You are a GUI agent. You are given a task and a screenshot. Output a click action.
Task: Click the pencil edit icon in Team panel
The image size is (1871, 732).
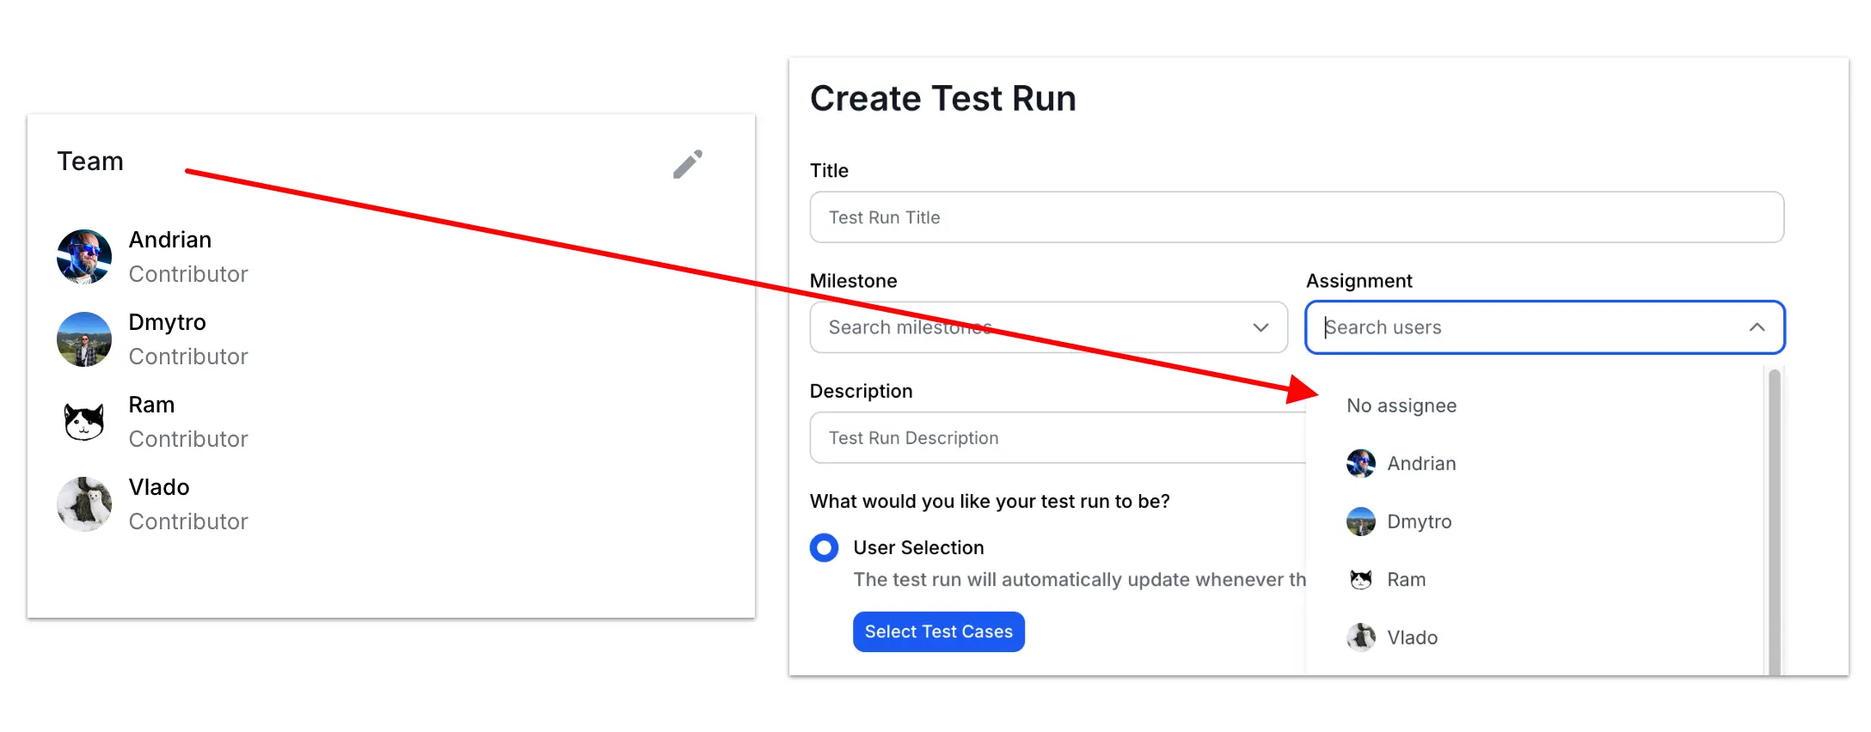[688, 164]
